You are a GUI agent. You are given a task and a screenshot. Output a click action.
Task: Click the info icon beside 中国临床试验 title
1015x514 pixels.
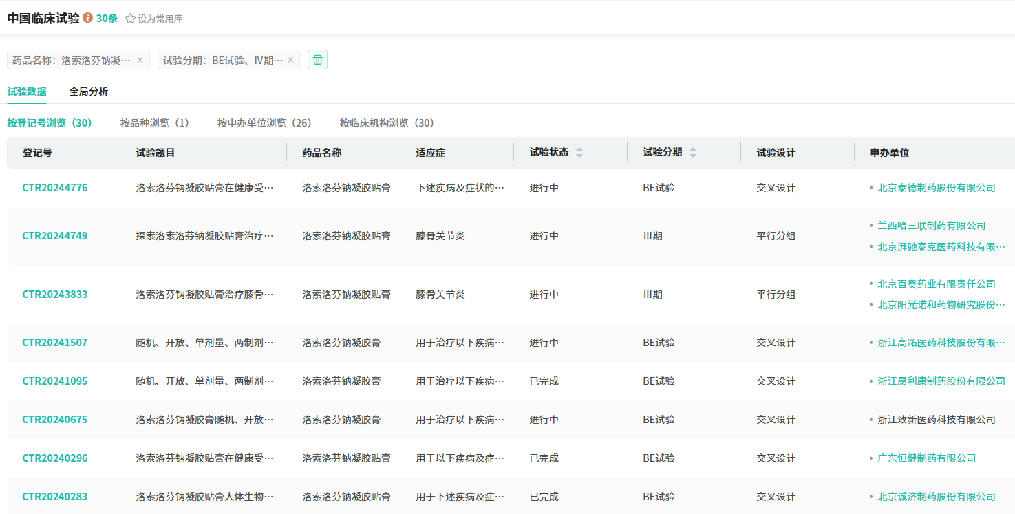(x=88, y=18)
